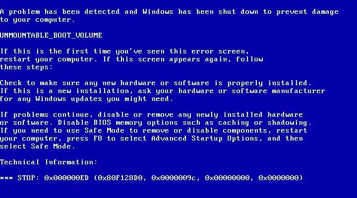Click the 'A problem has been detected' line
The width and height of the screenshot is (357, 198).
pyautogui.click(x=169, y=11)
